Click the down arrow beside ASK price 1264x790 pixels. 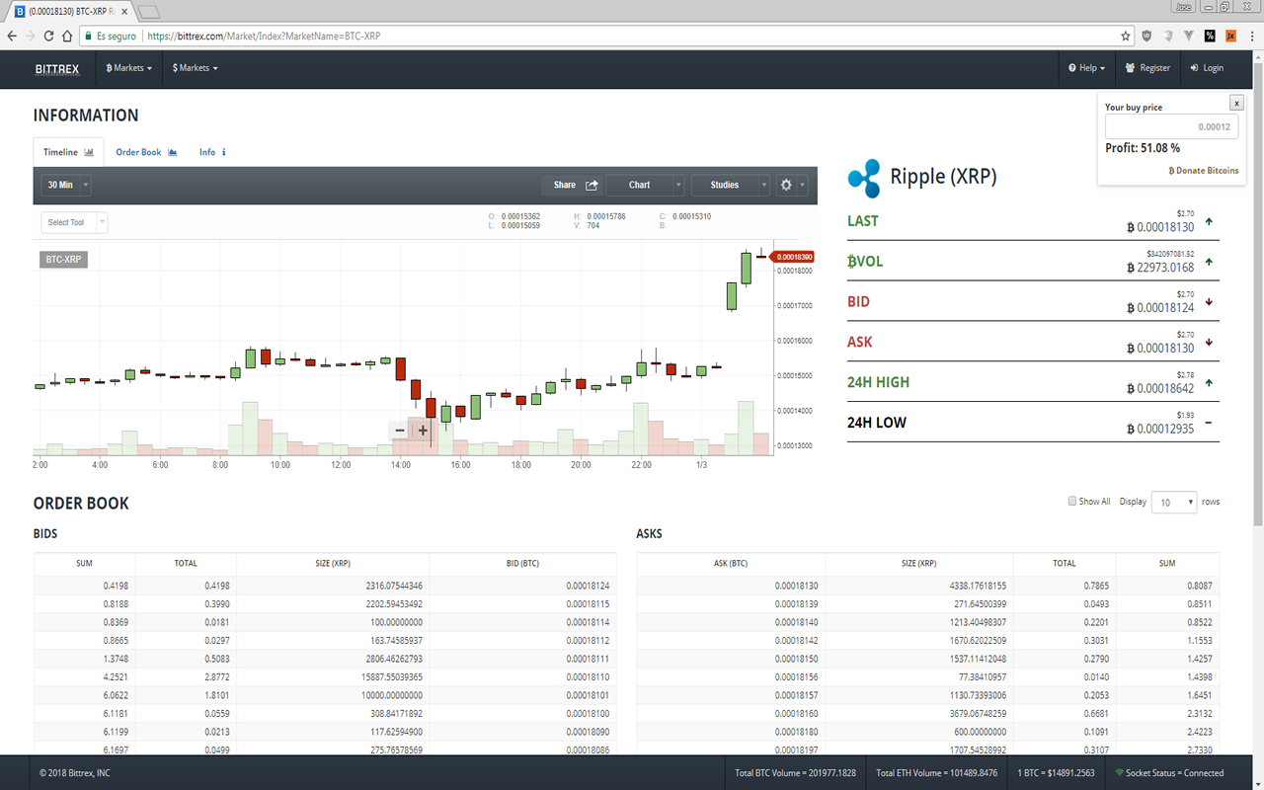tap(1209, 343)
